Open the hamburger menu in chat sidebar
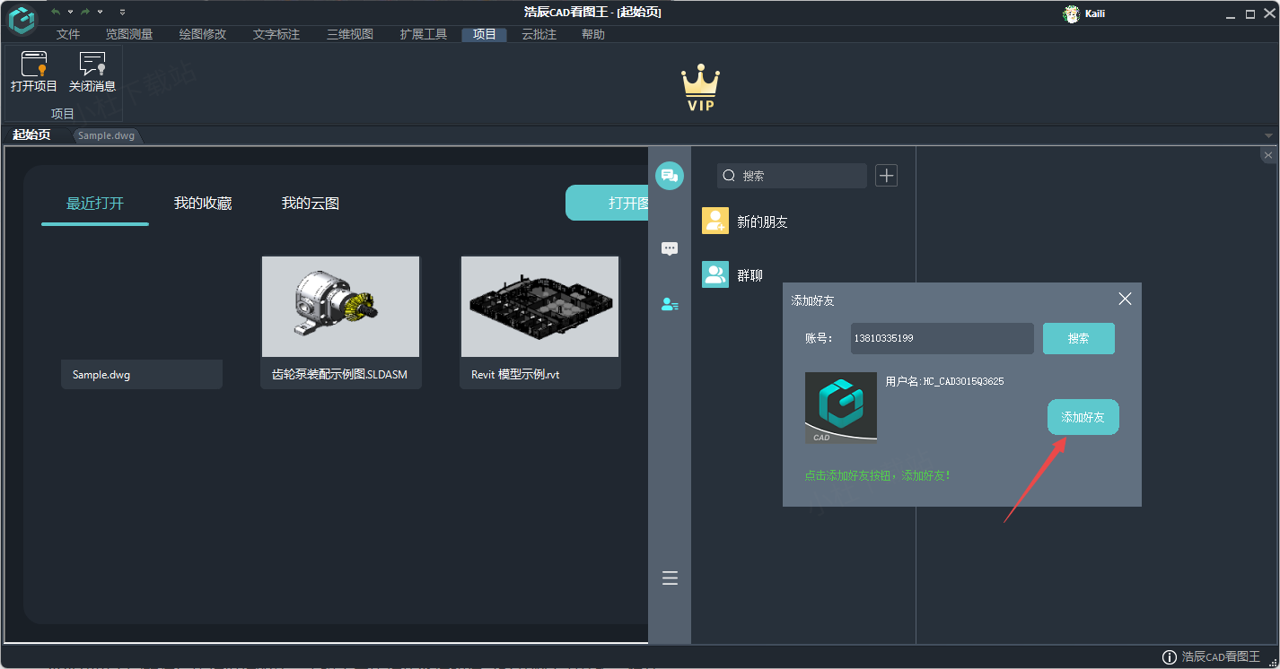1280x669 pixels. pyautogui.click(x=670, y=578)
